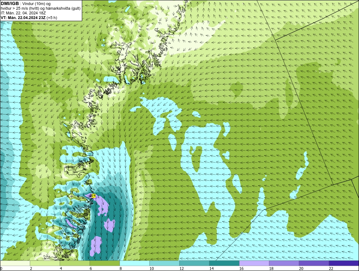359x271 pixels.
Task: Select the 0–2 m/s pale legend swatch
Action: click(15, 263)
